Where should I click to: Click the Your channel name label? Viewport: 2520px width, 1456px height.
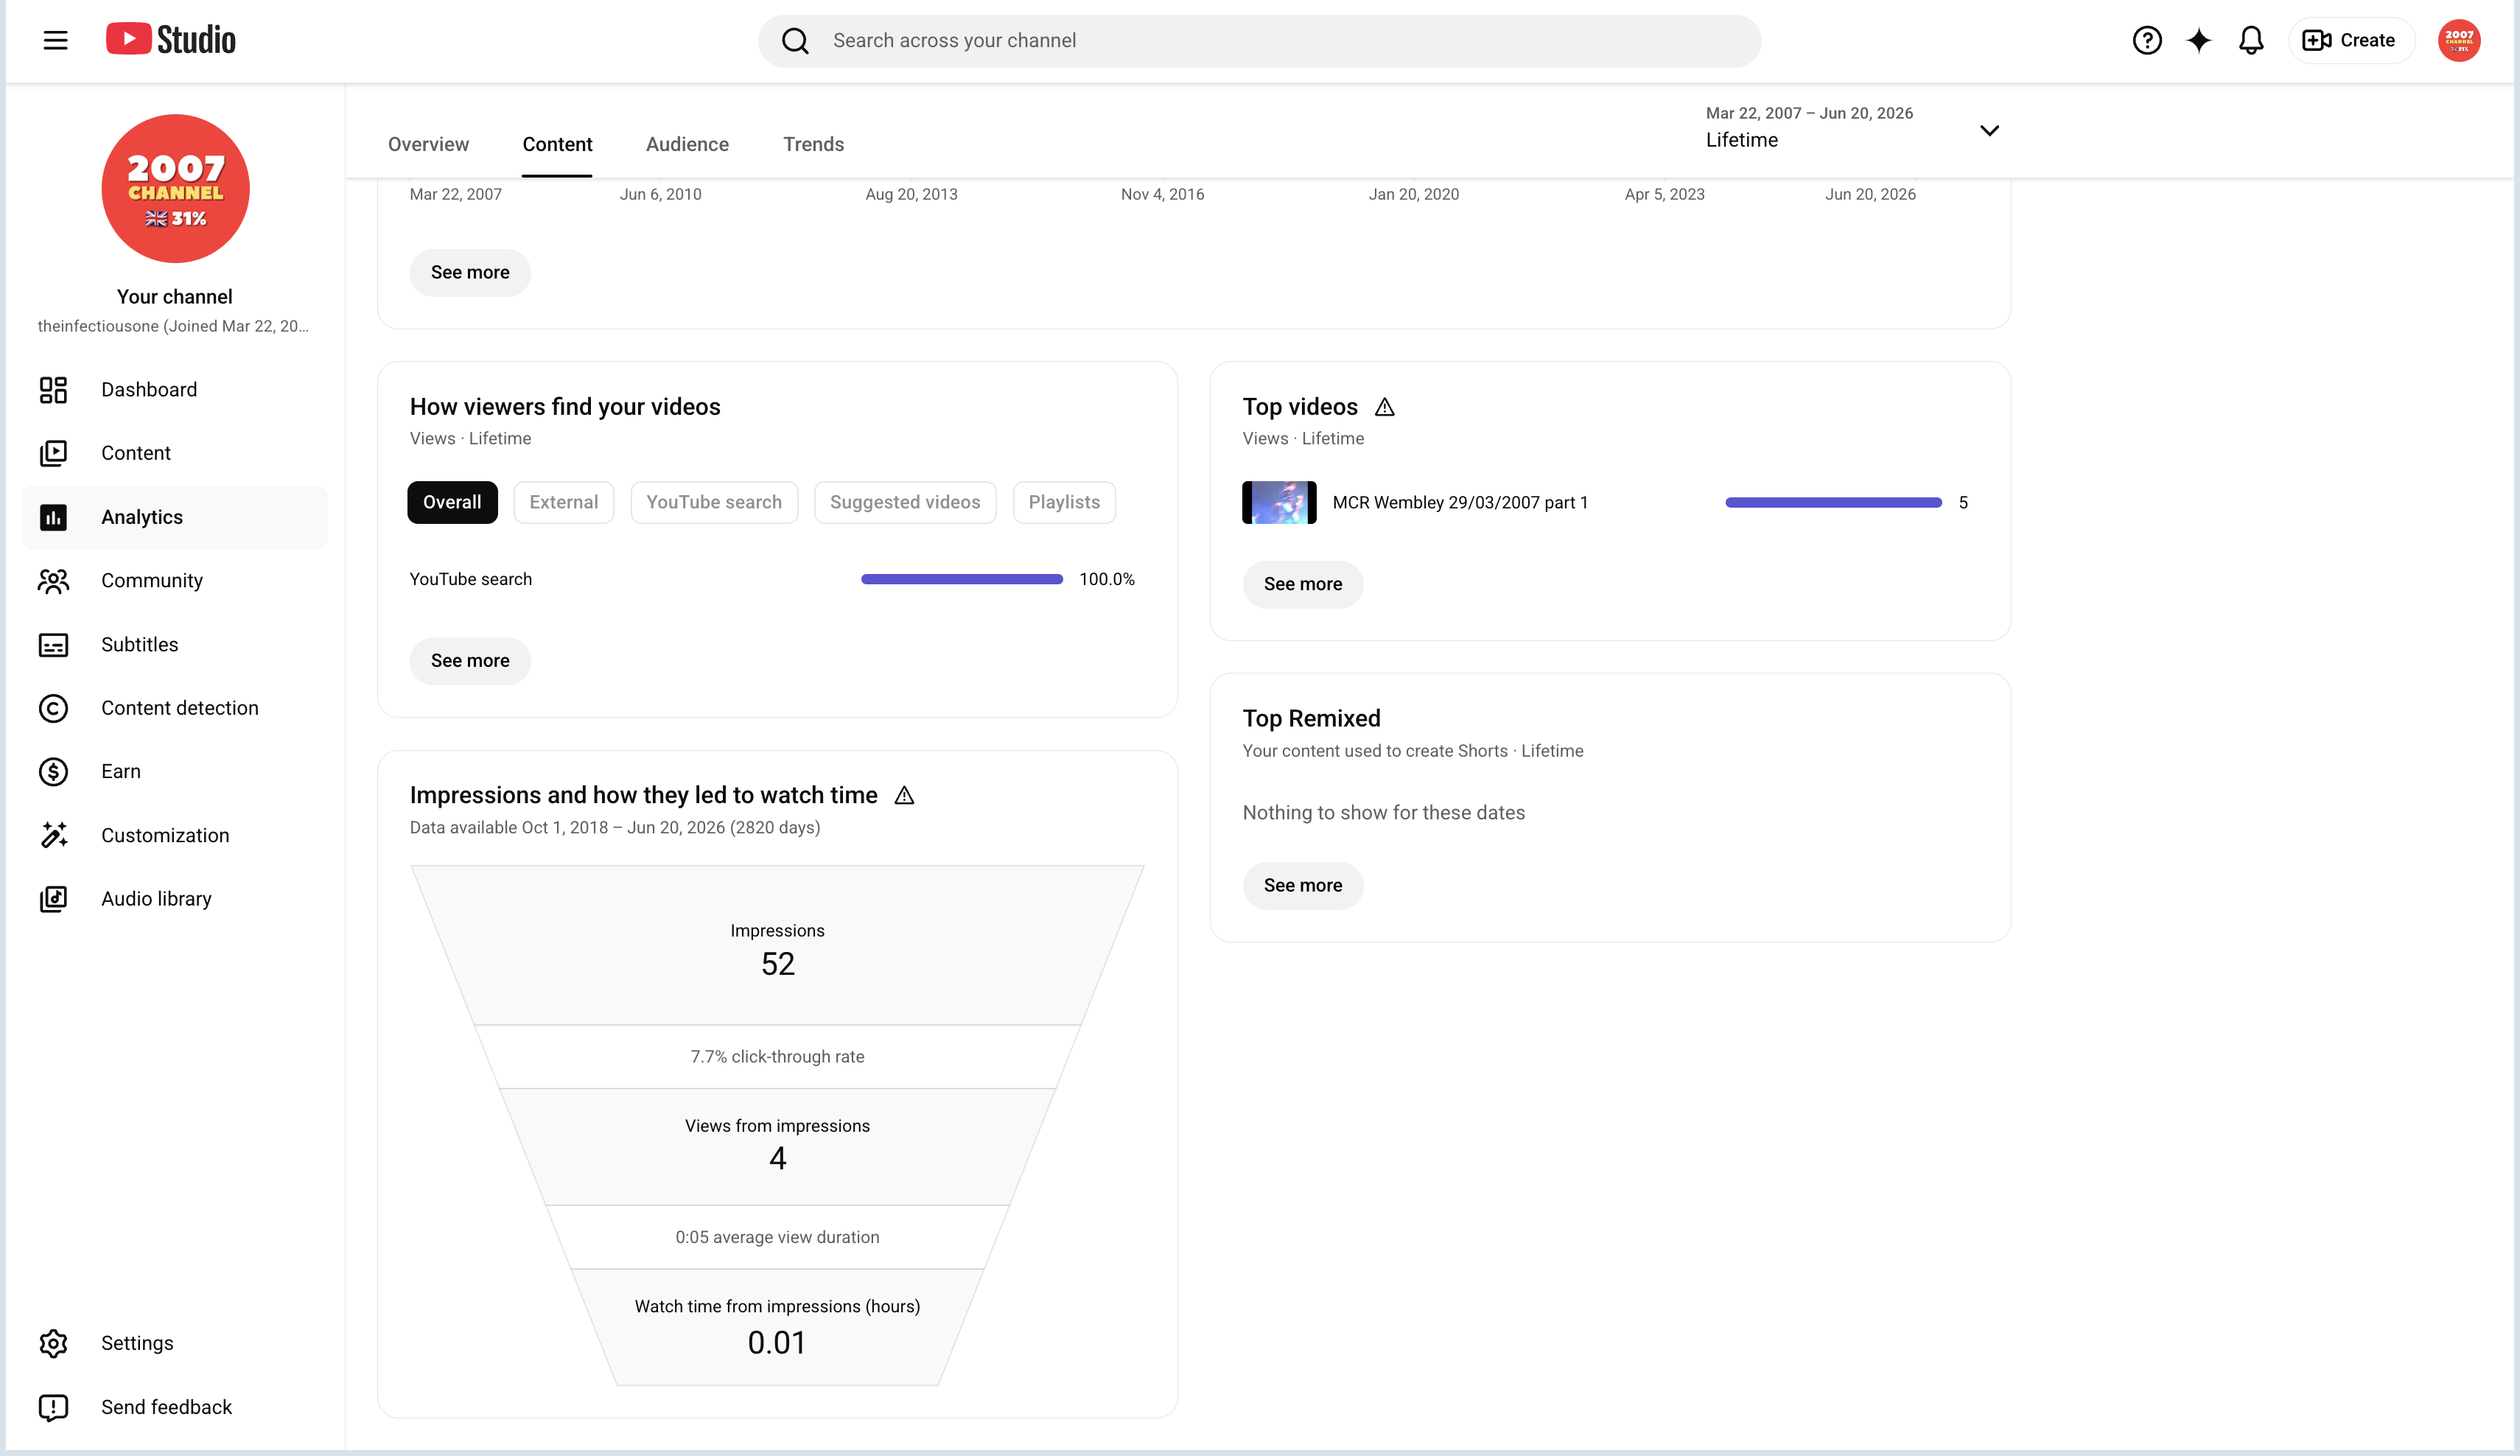click(175, 297)
